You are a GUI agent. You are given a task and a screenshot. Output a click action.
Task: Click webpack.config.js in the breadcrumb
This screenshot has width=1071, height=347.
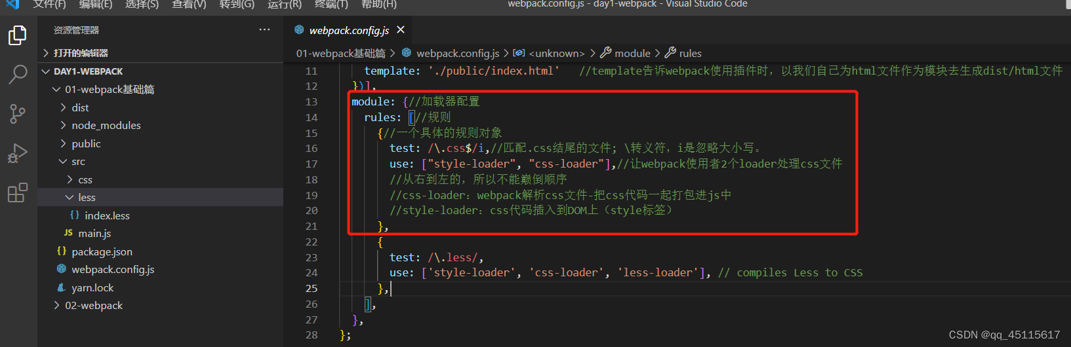[458, 53]
